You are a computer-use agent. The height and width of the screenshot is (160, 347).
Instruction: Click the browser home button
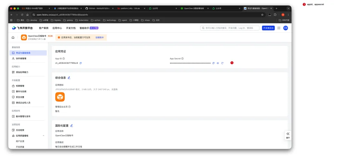point(27,15)
